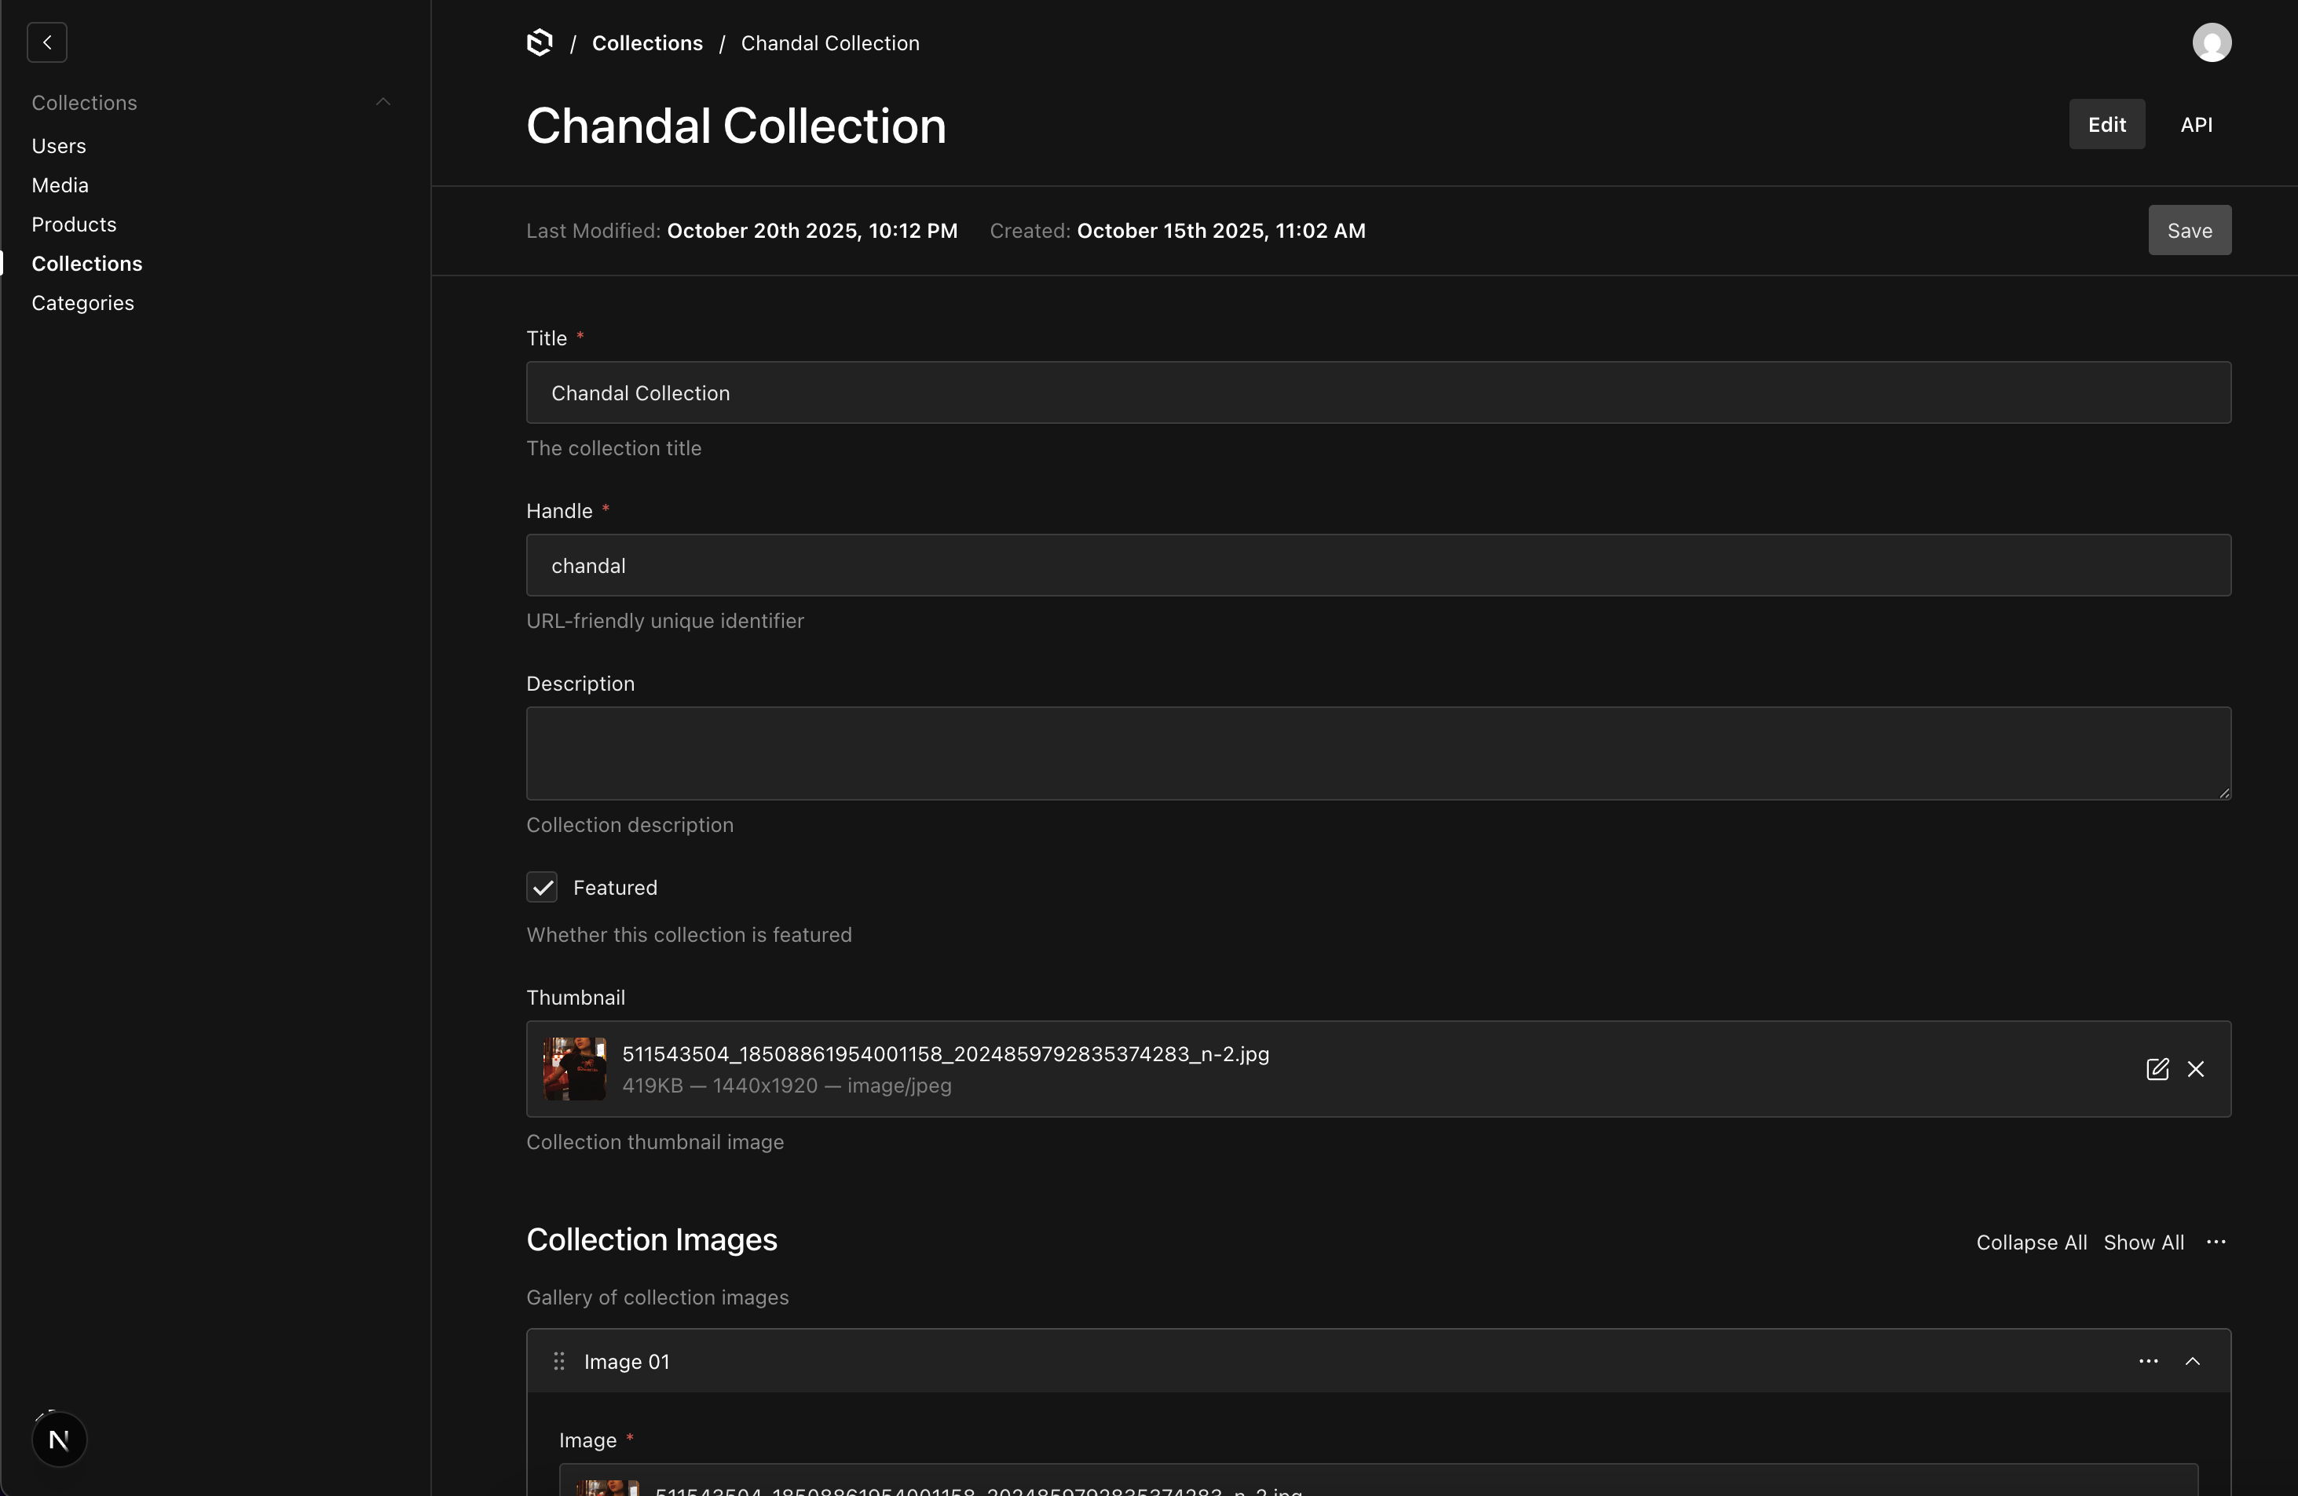Click Collapse All in Collection Images

click(x=2030, y=1242)
